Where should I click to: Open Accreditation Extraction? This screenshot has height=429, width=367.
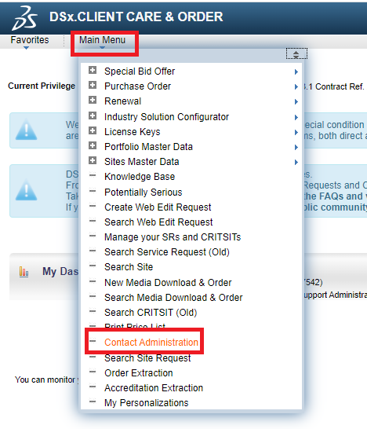[x=154, y=388]
